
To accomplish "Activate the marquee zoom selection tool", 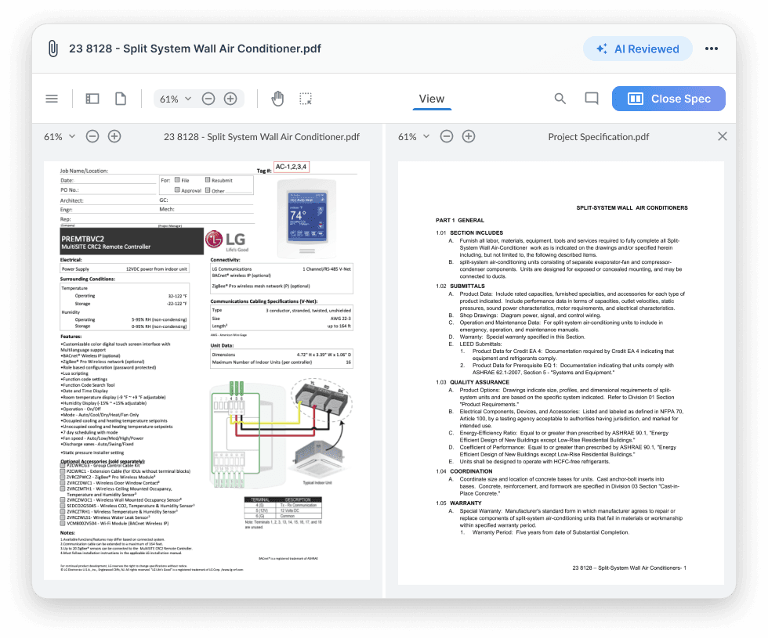I will (305, 98).
